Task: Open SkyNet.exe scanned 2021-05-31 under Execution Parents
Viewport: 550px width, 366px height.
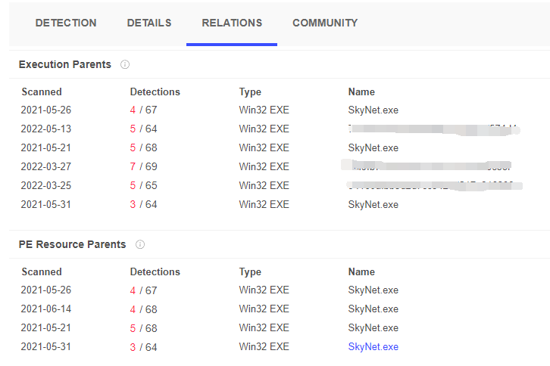Action: (x=373, y=205)
